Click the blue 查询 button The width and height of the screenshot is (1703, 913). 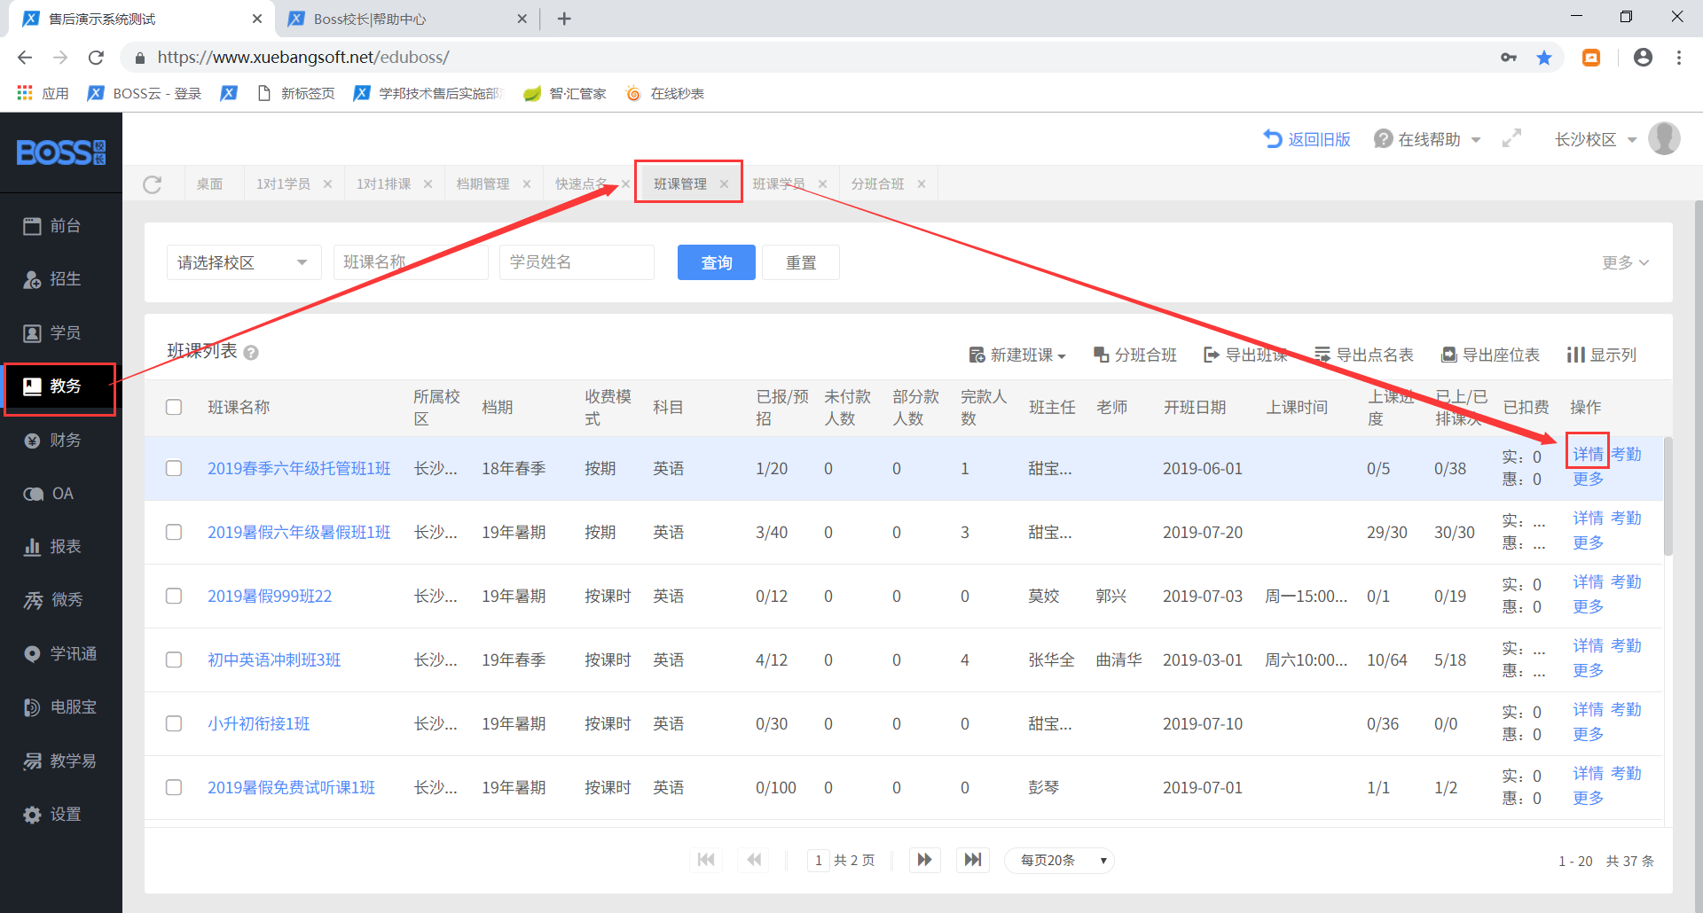click(x=716, y=262)
